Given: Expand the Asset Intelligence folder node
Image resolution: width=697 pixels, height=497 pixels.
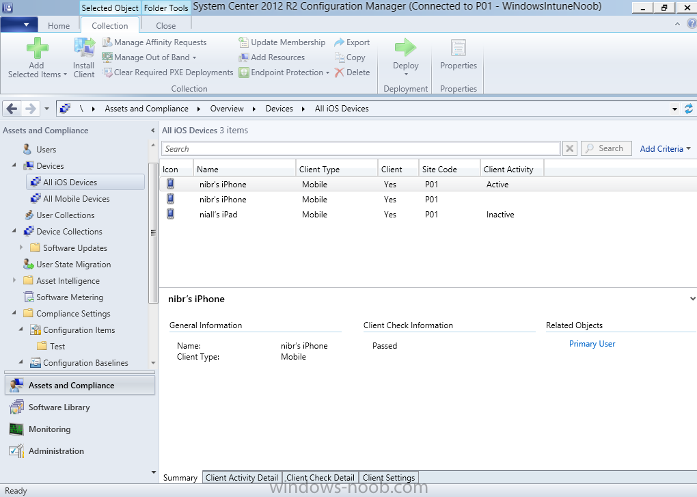Looking at the screenshot, I should pos(14,280).
